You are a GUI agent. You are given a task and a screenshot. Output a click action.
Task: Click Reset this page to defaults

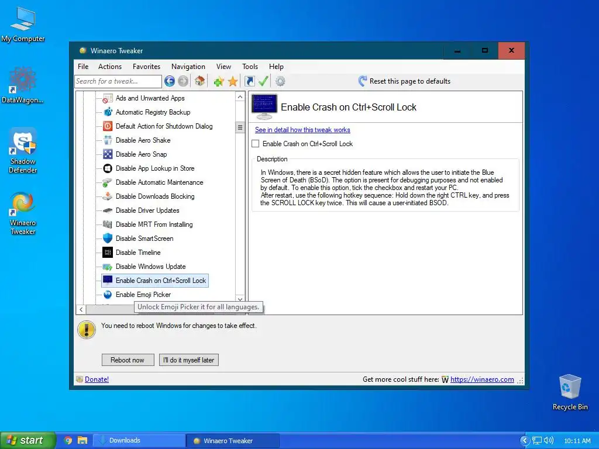405,81
